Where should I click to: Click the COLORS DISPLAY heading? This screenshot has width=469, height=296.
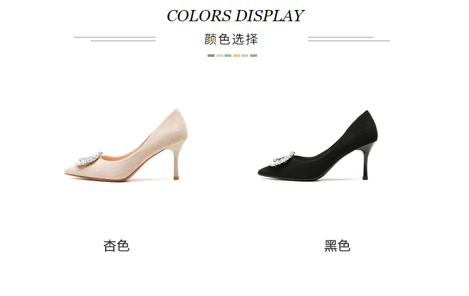pos(235,16)
